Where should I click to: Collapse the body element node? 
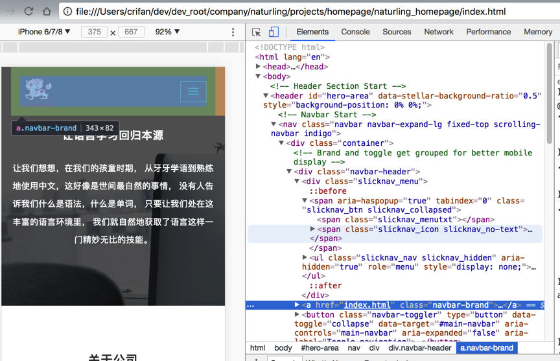coord(258,76)
